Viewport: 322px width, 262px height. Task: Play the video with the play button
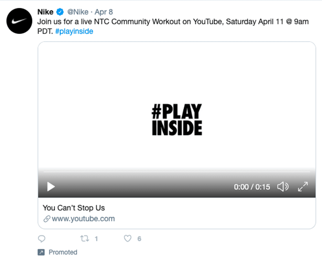[51, 187]
